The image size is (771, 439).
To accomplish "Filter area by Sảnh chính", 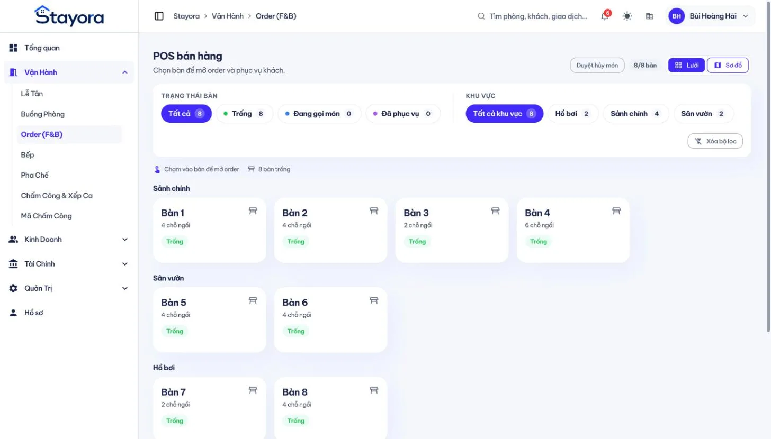I will (x=636, y=114).
